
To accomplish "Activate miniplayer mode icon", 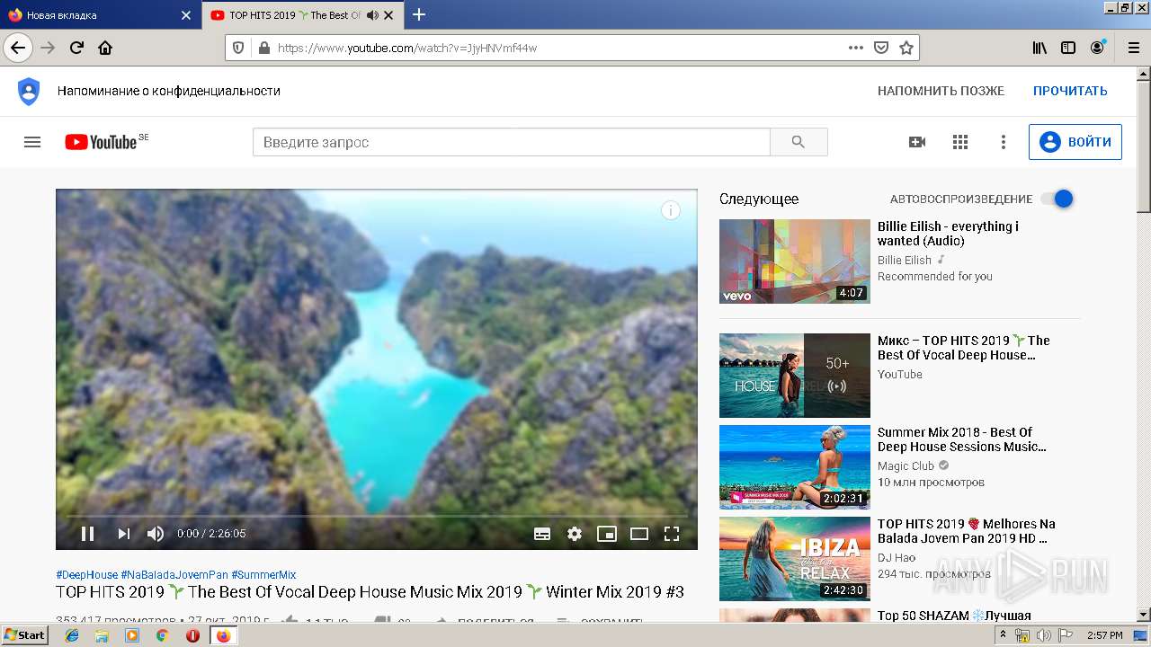I will (607, 534).
